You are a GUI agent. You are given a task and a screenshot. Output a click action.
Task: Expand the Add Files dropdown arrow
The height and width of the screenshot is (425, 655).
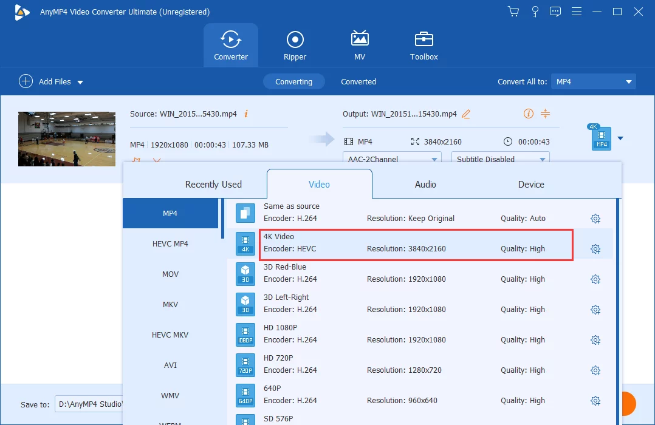(x=80, y=82)
